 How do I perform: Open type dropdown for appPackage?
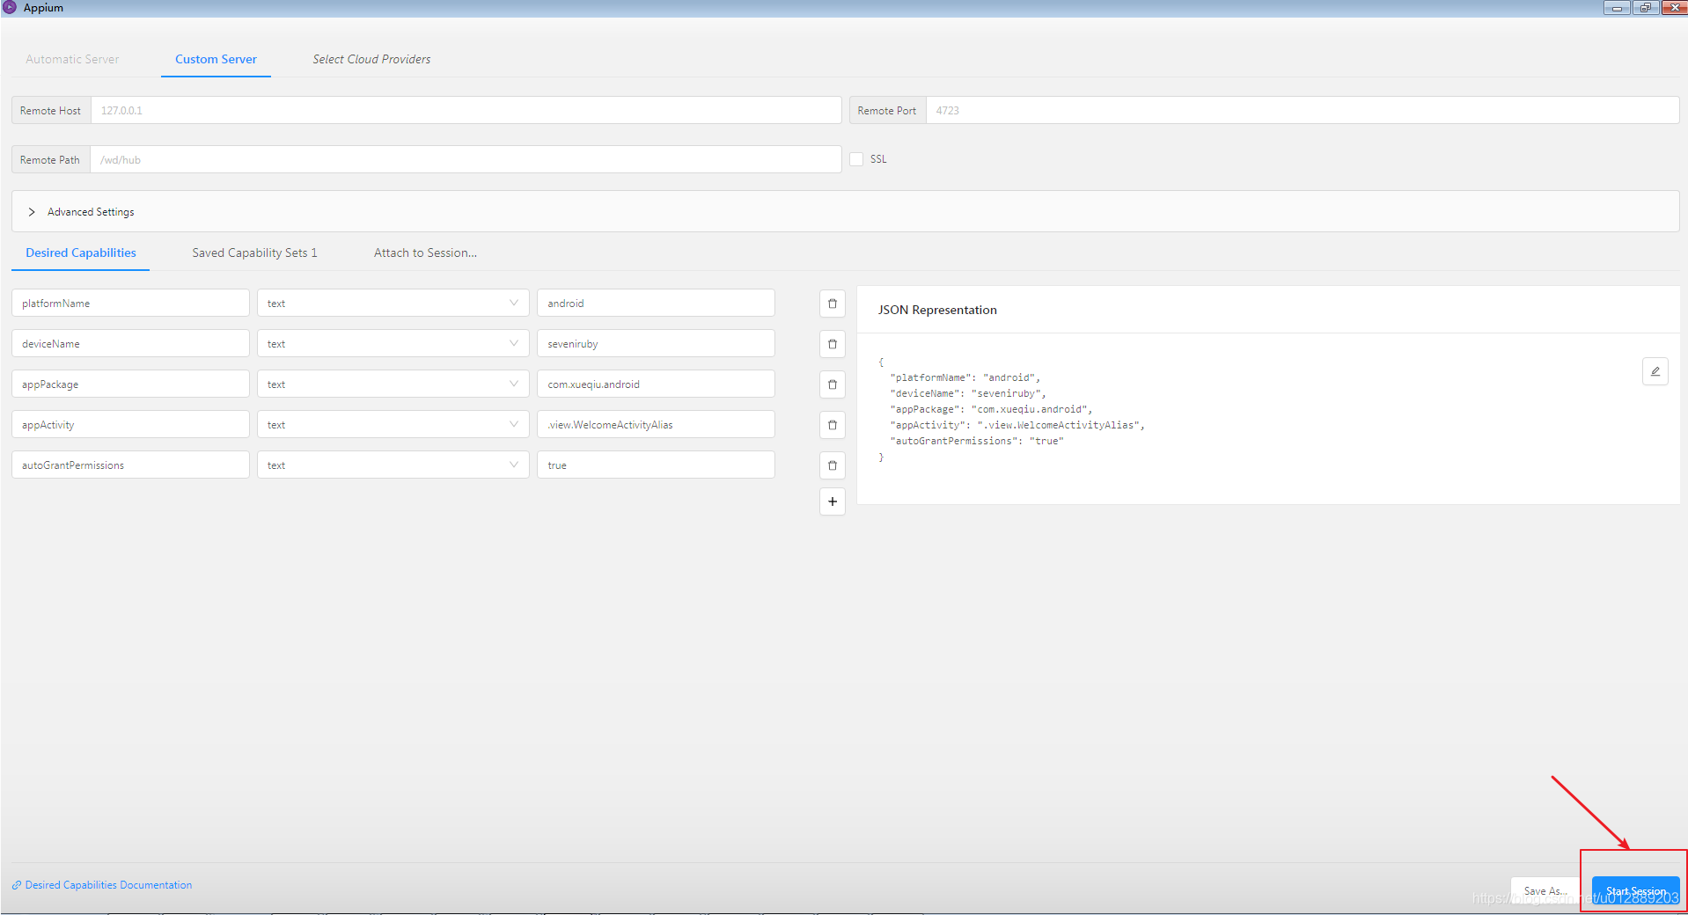tap(393, 384)
